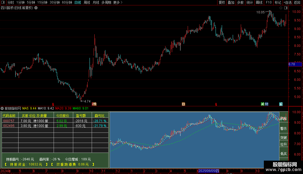Click the red $ dividend marker near June 2025
This screenshot has width=303, height=174.
pyautogui.click(x=216, y=104)
